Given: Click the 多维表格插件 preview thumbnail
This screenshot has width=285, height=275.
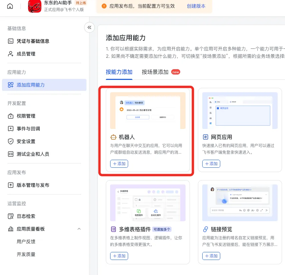Looking at the screenshot, I should 148,203.
